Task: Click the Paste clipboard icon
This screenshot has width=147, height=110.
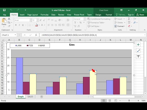Action: click(4, 20)
